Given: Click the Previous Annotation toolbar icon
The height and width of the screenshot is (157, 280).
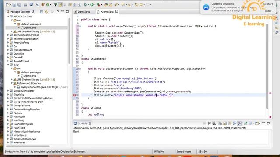Looking at the screenshot, I should 129,5.
